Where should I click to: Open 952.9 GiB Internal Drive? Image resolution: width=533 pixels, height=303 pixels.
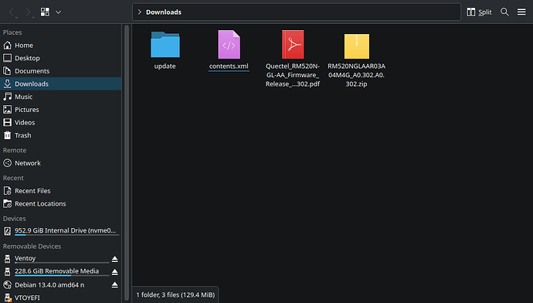pos(60,231)
